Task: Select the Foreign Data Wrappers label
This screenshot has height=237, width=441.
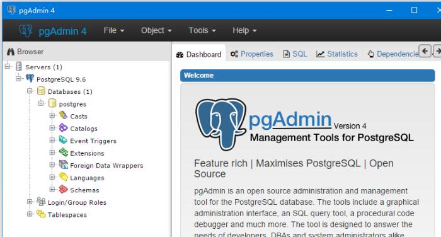Action: (x=106, y=166)
